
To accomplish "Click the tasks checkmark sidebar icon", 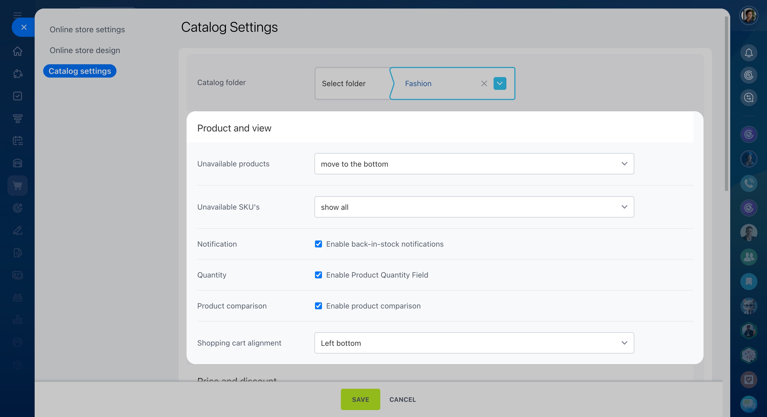I will point(18,96).
